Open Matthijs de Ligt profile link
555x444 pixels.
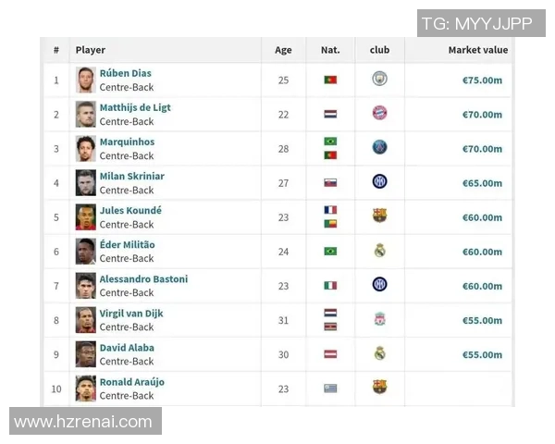point(135,107)
